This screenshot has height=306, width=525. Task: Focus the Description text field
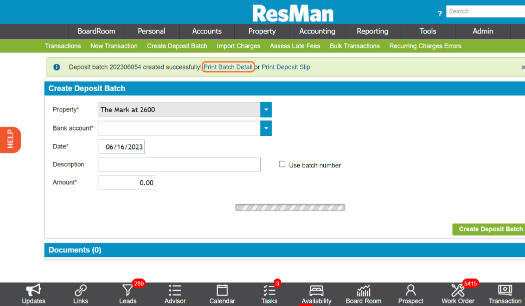(x=180, y=164)
